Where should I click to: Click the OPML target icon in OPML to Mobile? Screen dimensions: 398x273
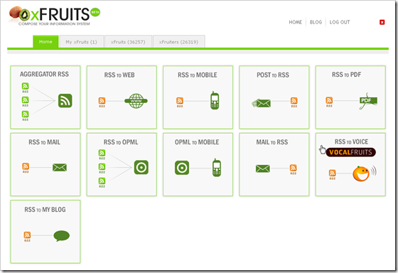click(182, 168)
